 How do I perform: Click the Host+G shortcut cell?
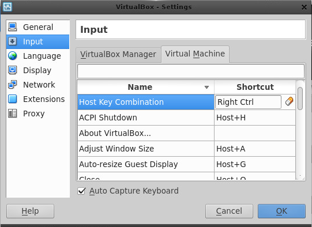[x=255, y=164]
